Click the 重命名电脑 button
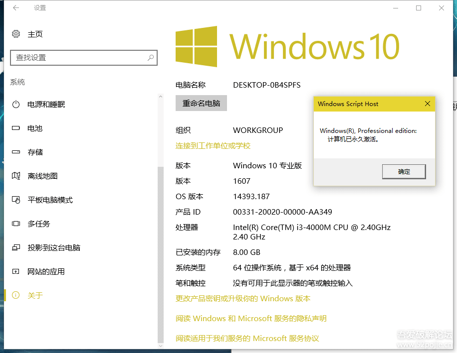The width and height of the screenshot is (457, 353). (201, 103)
